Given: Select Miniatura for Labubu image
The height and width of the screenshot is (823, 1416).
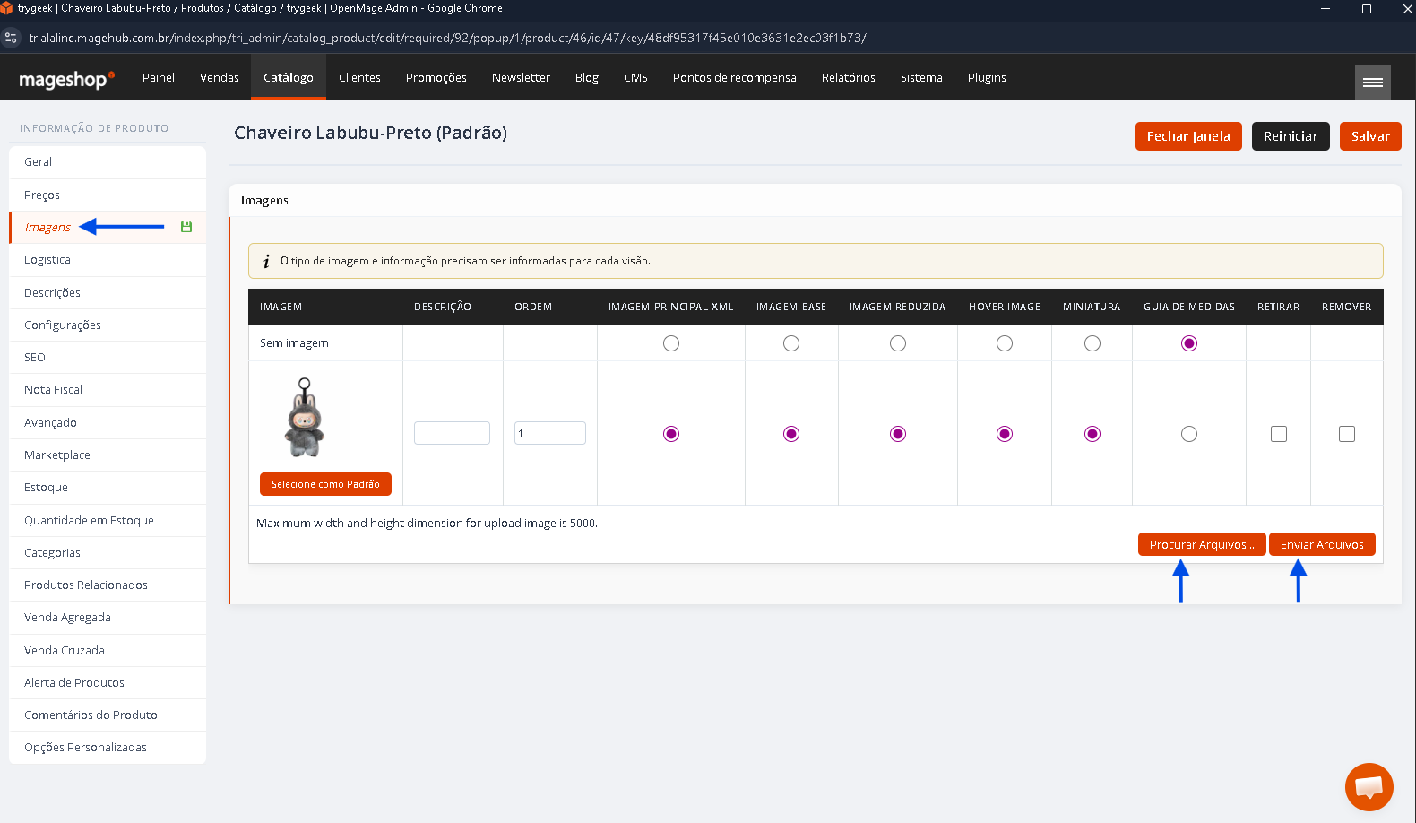Looking at the screenshot, I should (x=1092, y=434).
